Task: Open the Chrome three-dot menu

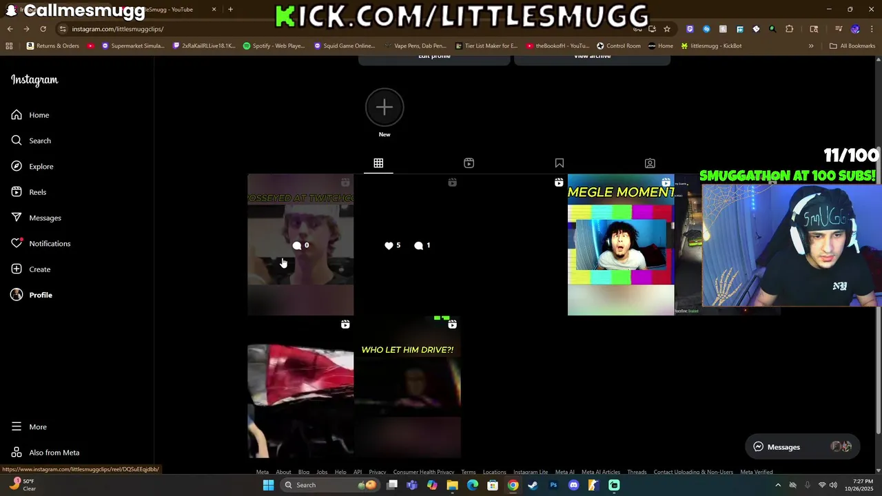Action: click(872, 29)
